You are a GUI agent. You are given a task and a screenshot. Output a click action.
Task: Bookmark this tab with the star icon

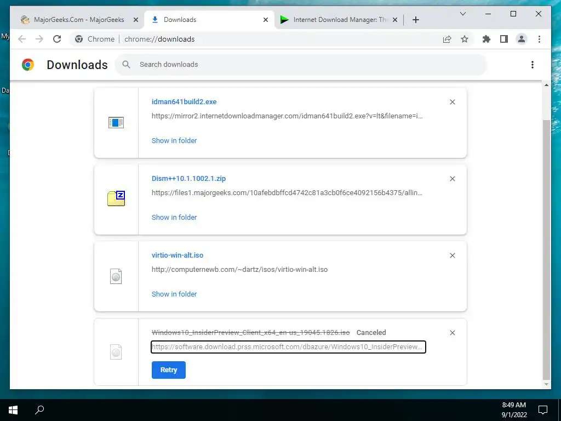465,39
